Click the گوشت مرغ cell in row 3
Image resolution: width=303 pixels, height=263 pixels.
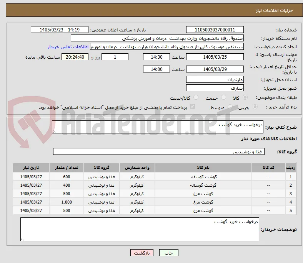pos(203,194)
